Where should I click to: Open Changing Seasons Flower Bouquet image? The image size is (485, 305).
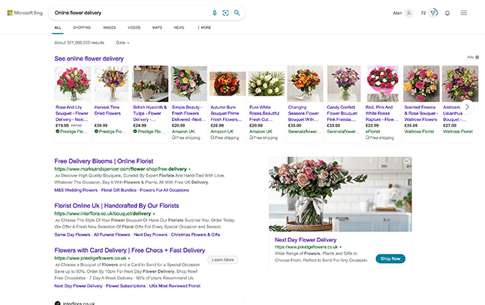tap(305, 83)
